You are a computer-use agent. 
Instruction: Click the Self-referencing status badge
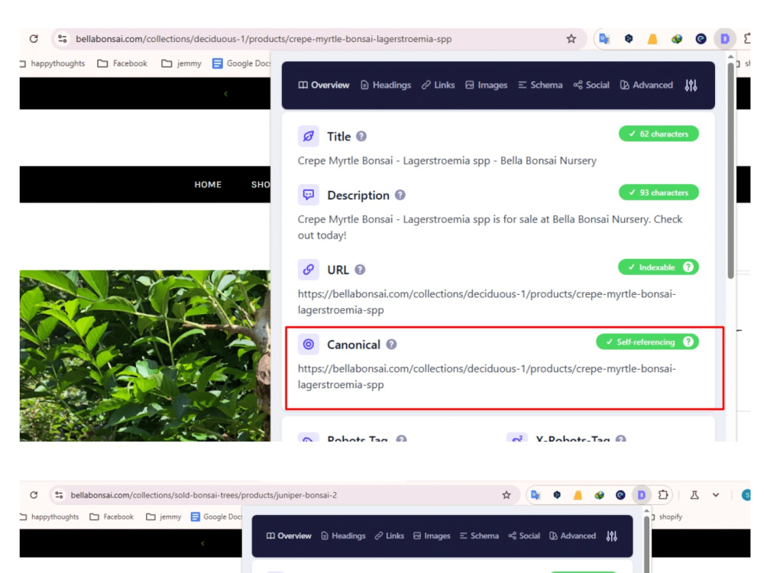click(x=648, y=342)
